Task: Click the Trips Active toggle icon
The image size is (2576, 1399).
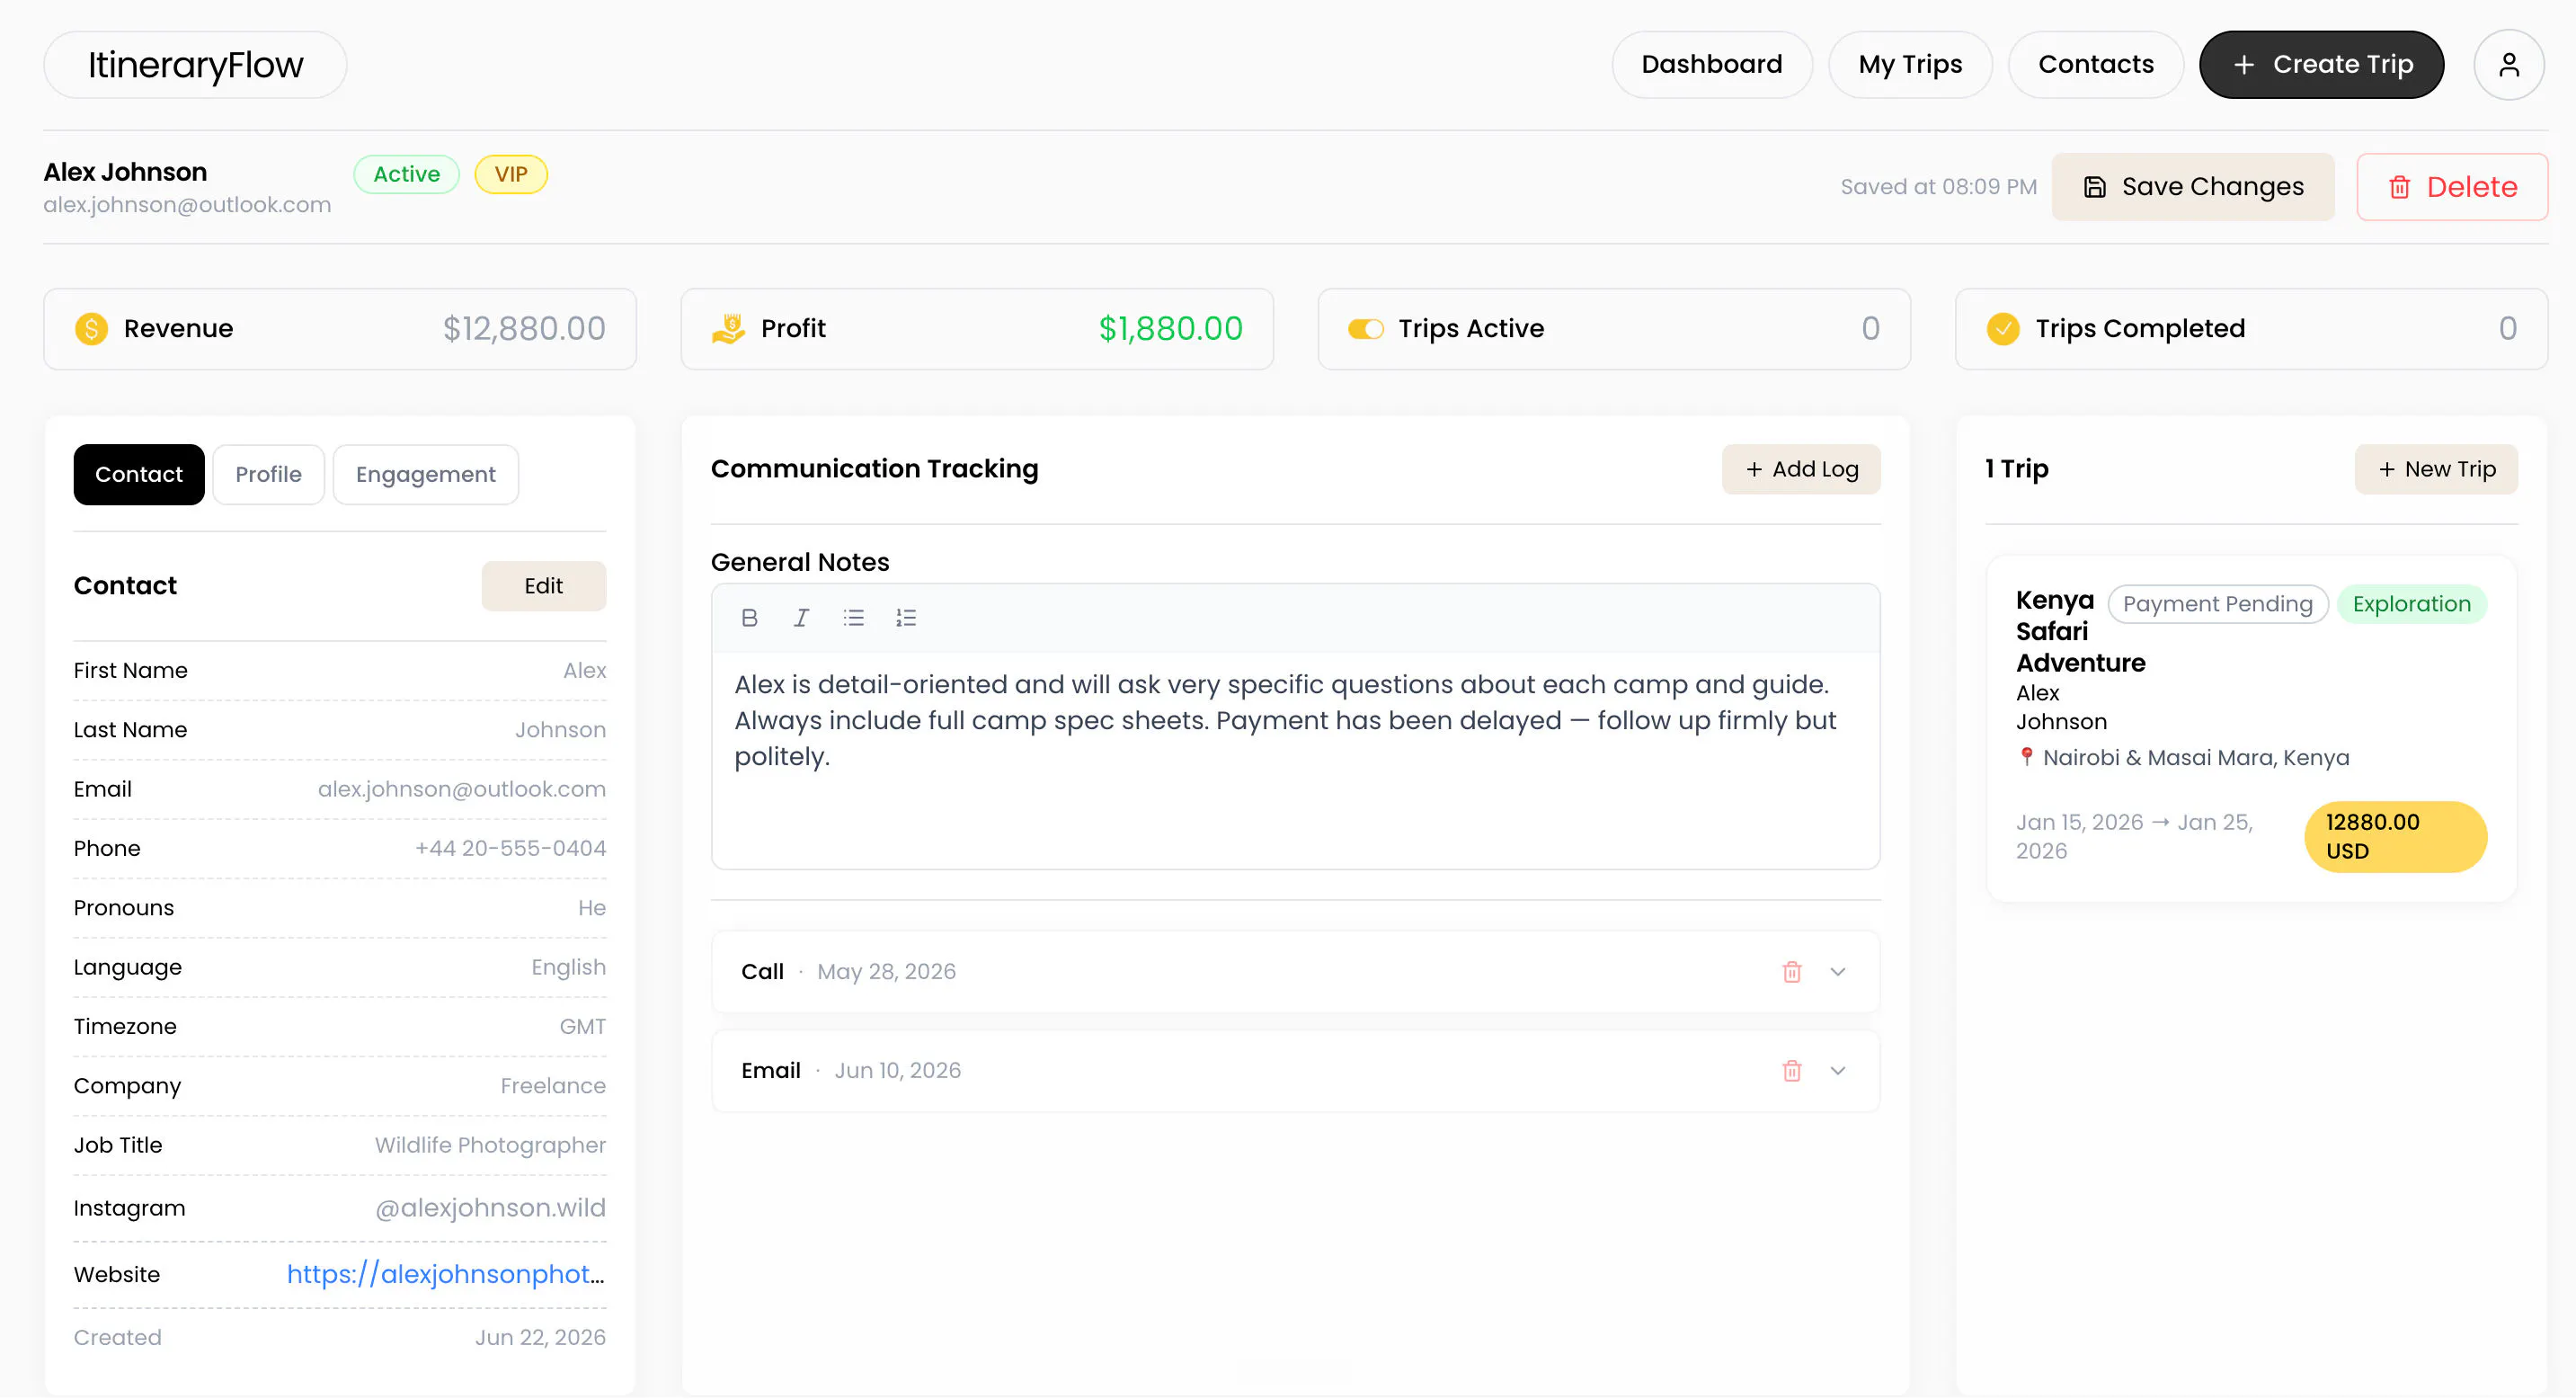Action: [1365, 329]
